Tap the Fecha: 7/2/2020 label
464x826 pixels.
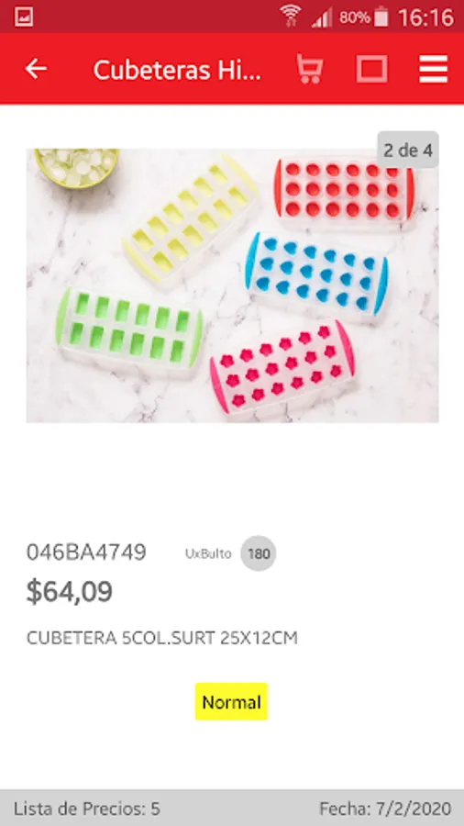click(385, 809)
